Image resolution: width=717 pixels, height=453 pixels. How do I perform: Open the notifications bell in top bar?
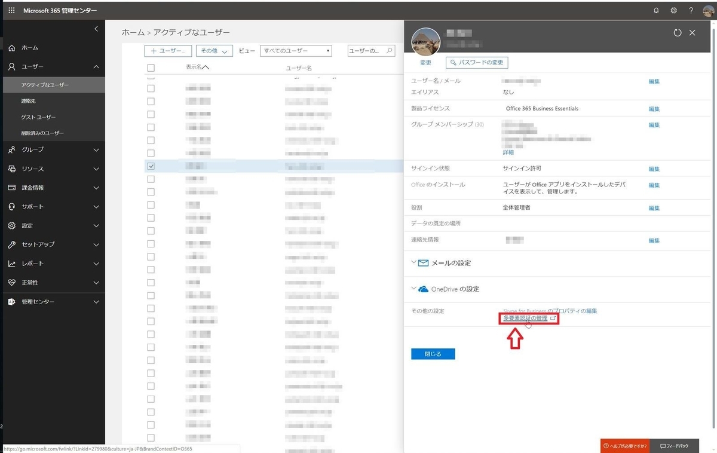click(x=655, y=10)
